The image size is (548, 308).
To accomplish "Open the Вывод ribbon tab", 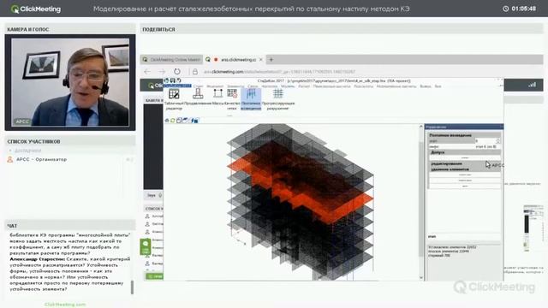I will (426, 86).
